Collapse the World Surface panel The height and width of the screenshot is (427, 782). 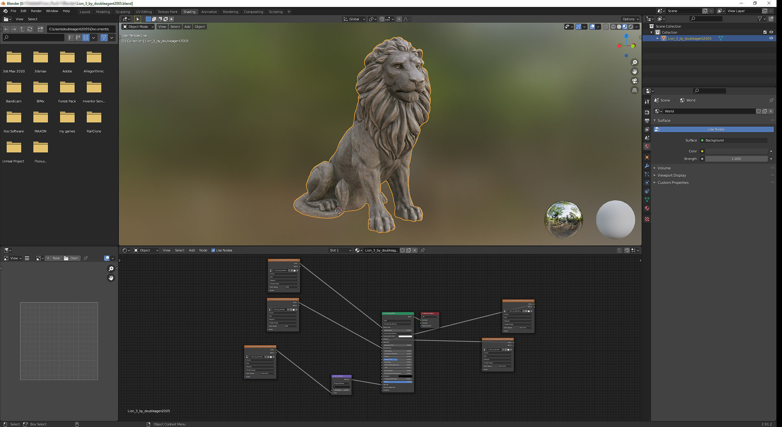pyautogui.click(x=664, y=120)
